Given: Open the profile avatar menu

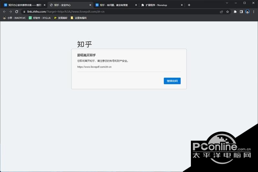Looking at the screenshot, I should click(x=247, y=12).
